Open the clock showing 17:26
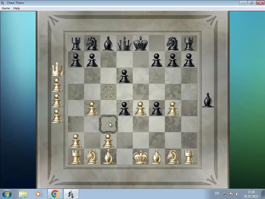The image size is (265, 199). tap(251, 194)
